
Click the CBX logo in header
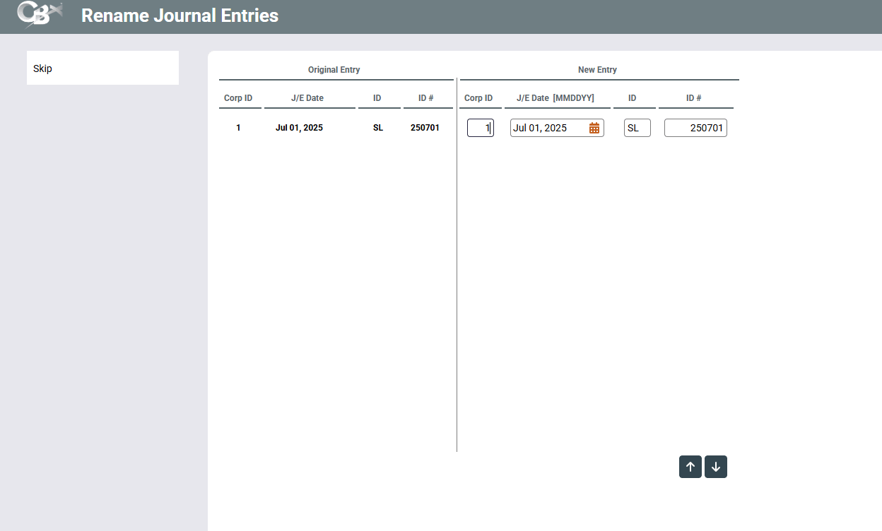pos(40,15)
